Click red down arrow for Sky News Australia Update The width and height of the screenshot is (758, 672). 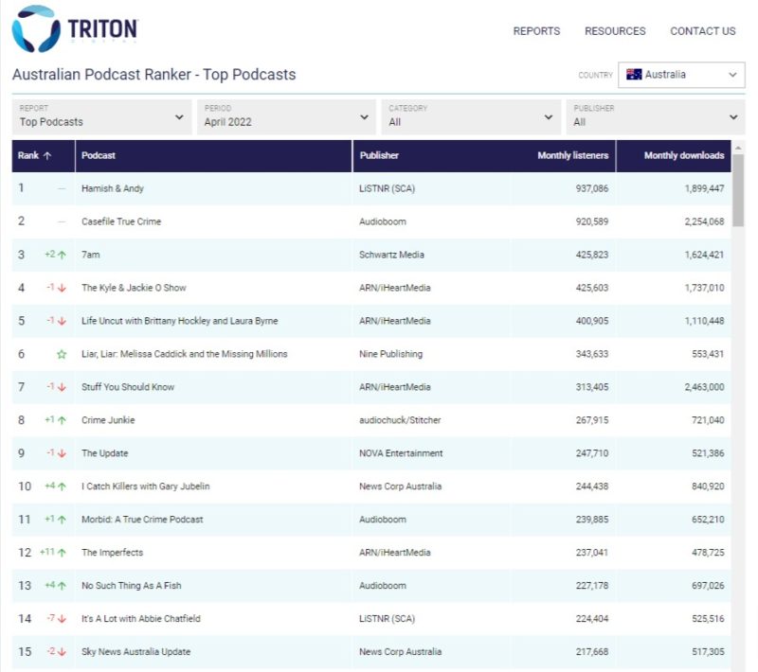point(62,652)
